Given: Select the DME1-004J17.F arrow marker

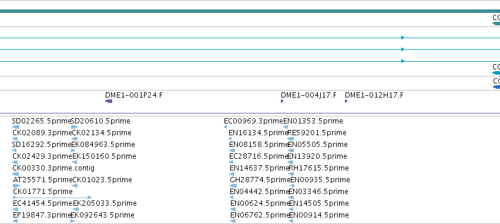Looking at the screenshot, I should click(x=282, y=101).
